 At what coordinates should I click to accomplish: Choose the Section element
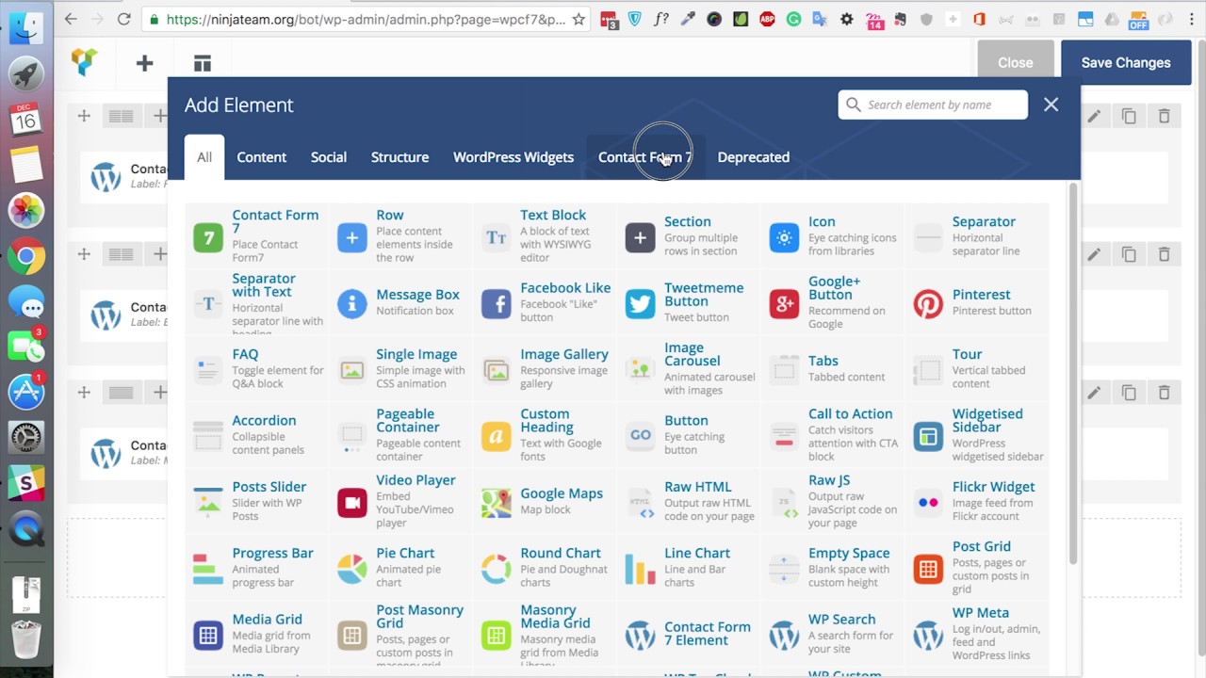pos(689,236)
